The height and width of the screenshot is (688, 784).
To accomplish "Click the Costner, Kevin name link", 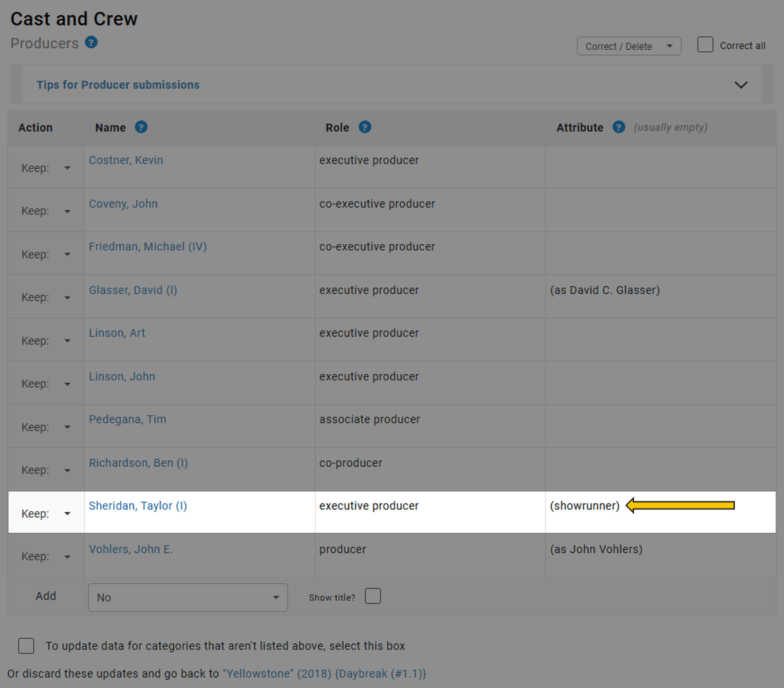I will tap(126, 160).
